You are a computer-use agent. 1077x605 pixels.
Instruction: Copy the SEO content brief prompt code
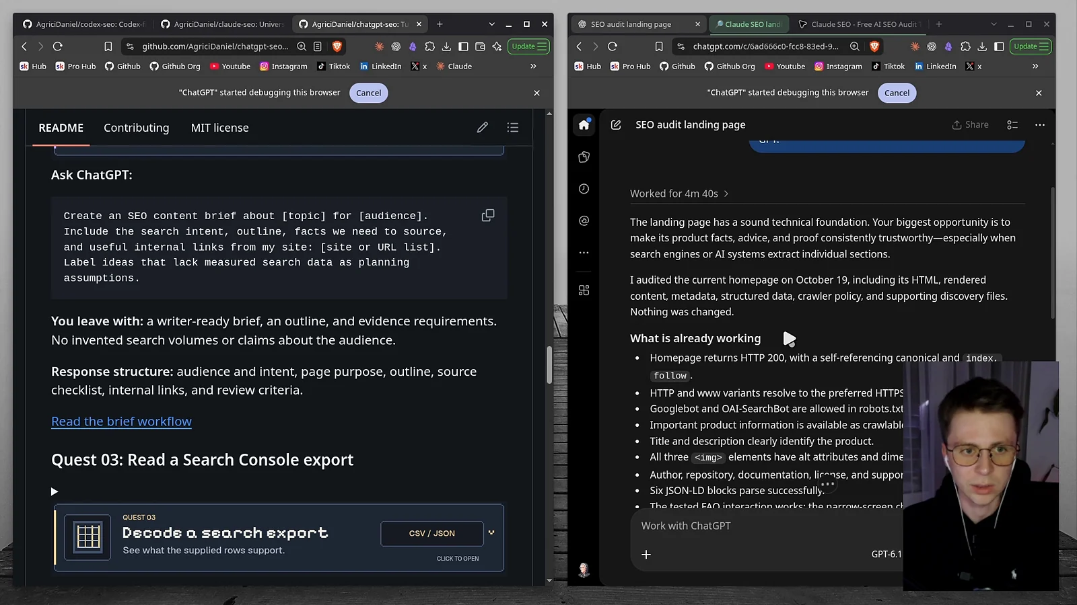coord(488,215)
